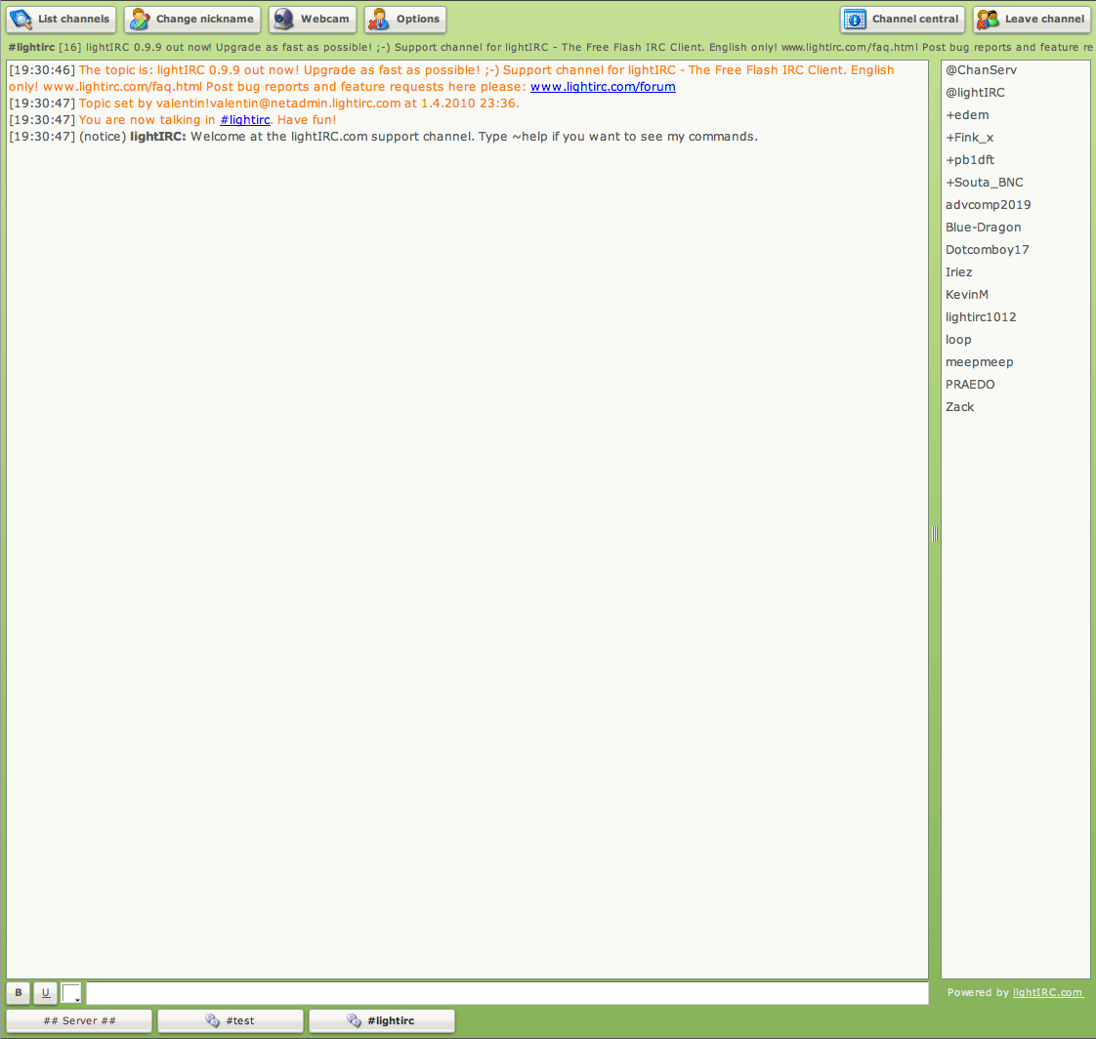This screenshot has width=1096, height=1039.
Task: Toggle underline text formatting
Action: (x=45, y=993)
